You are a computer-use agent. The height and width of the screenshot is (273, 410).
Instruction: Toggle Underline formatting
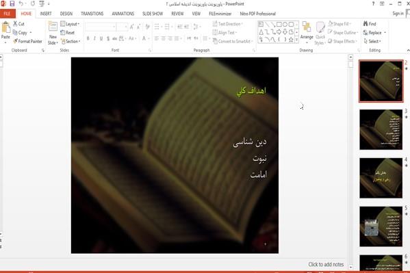pos(101,38)
